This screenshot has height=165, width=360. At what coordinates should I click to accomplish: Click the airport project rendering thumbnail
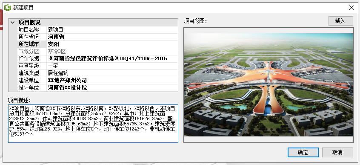pos(269,85)
